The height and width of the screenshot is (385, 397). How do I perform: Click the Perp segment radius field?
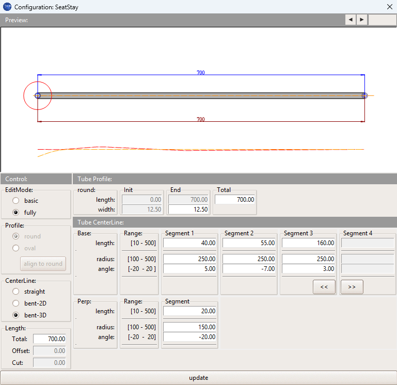(190, 327)
